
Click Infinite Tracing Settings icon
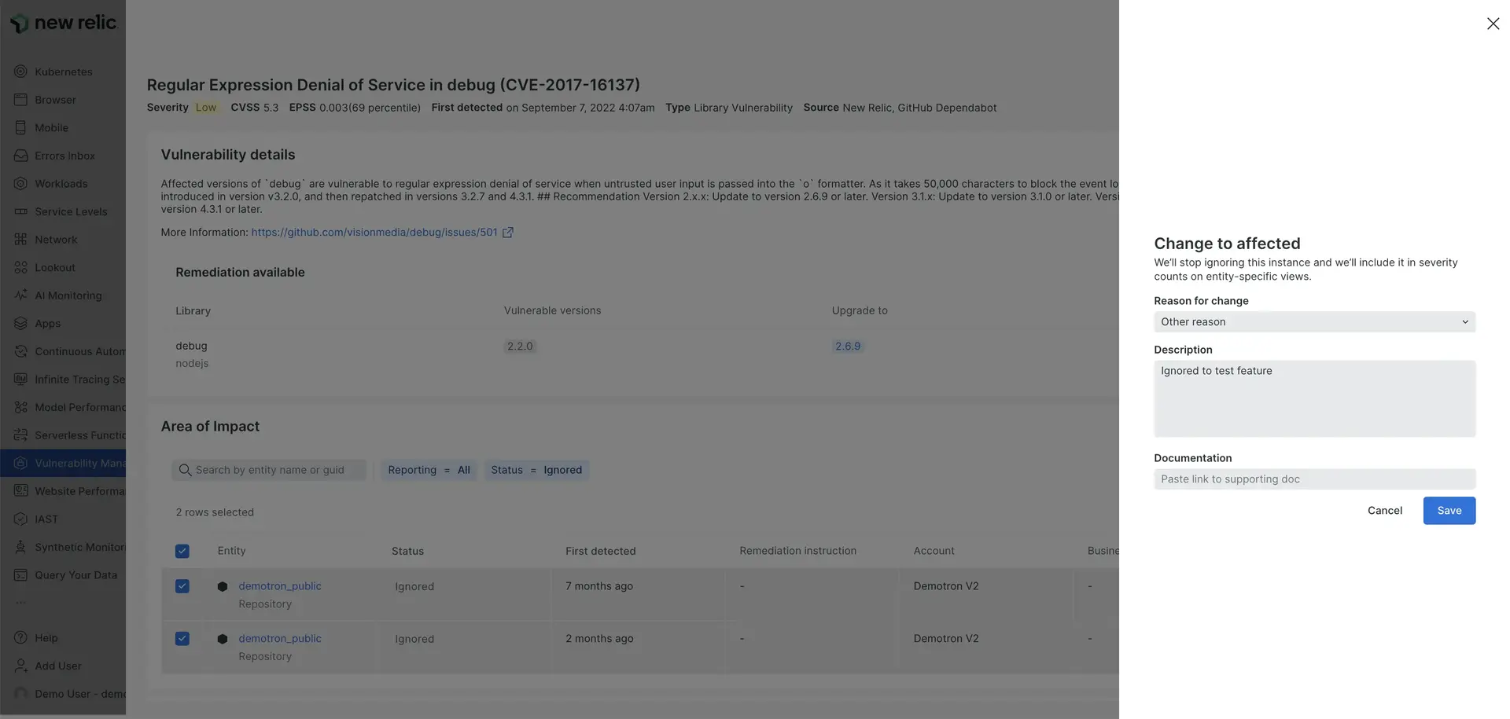tap(20, 379)
